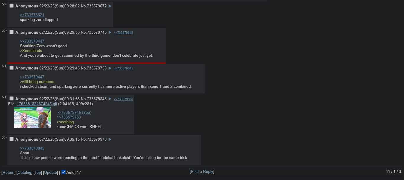Jump to Top of thread
Viewport: 404px width, 180px height.
coord(38,172)
